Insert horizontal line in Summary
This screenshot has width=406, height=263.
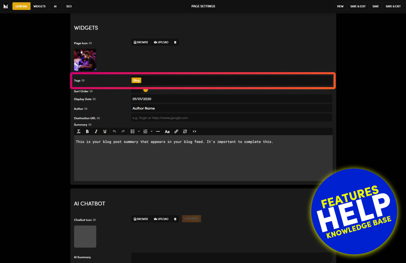[158, 131]
